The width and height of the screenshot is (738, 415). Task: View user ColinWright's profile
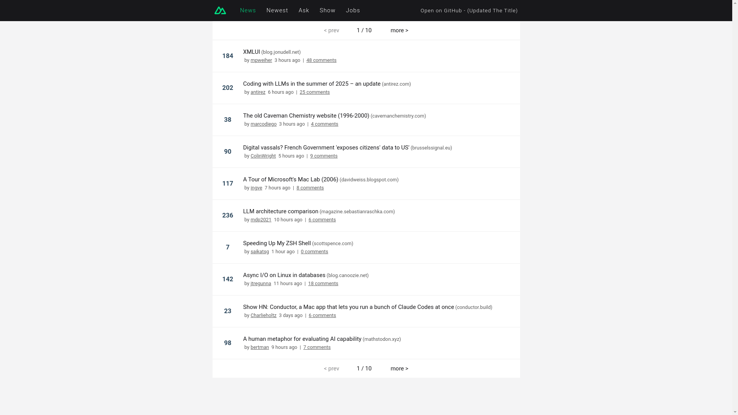(263, 156)
